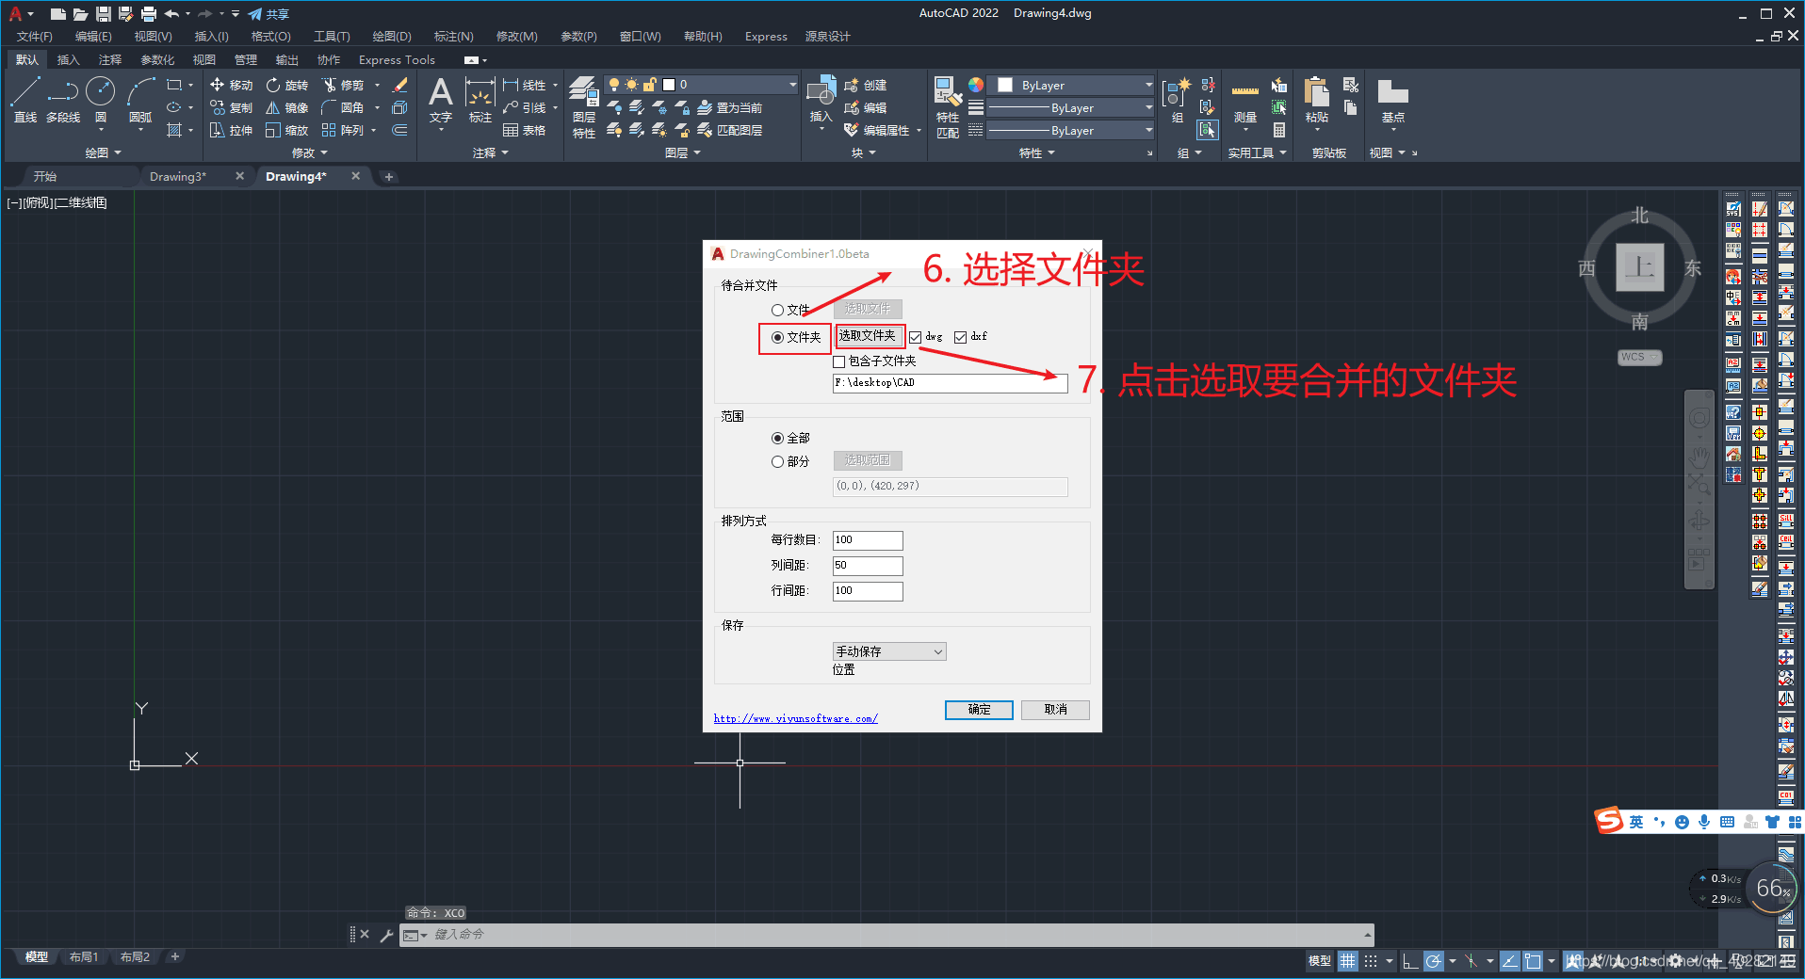
Task: Activate the Scale (缩放) command
Action: (287, 130)
